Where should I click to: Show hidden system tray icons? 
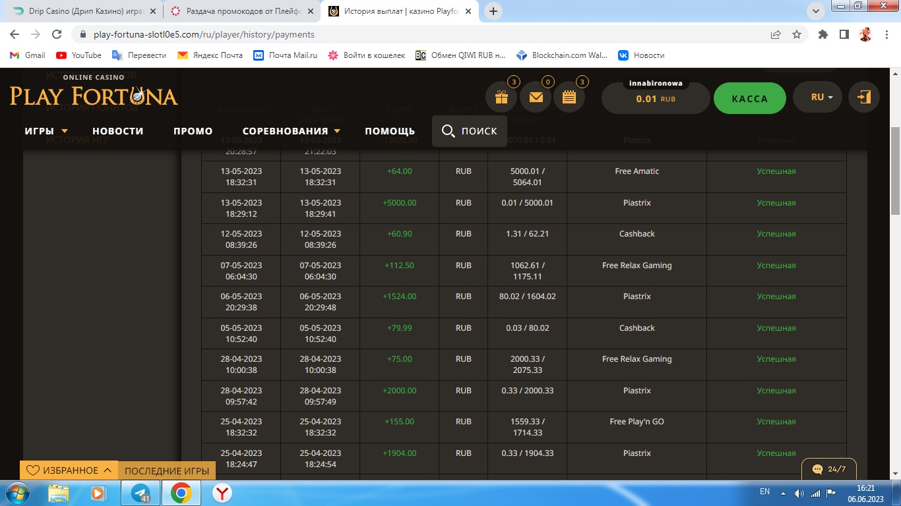[783, 493]
